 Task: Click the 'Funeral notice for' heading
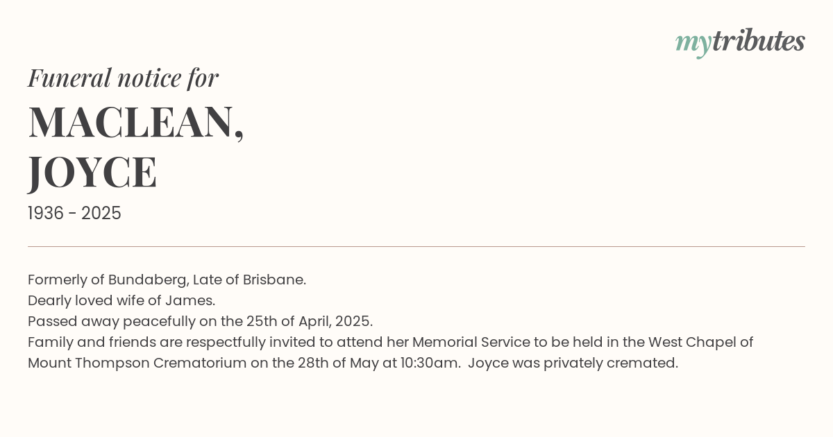click(123, 78)
